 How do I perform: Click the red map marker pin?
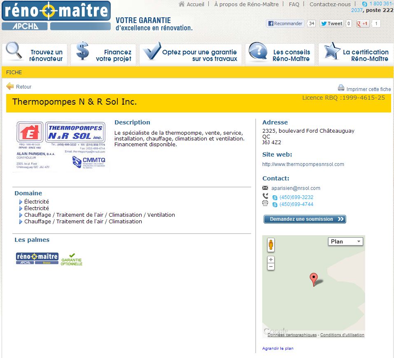pyautogui.click(x=314, y=279)
